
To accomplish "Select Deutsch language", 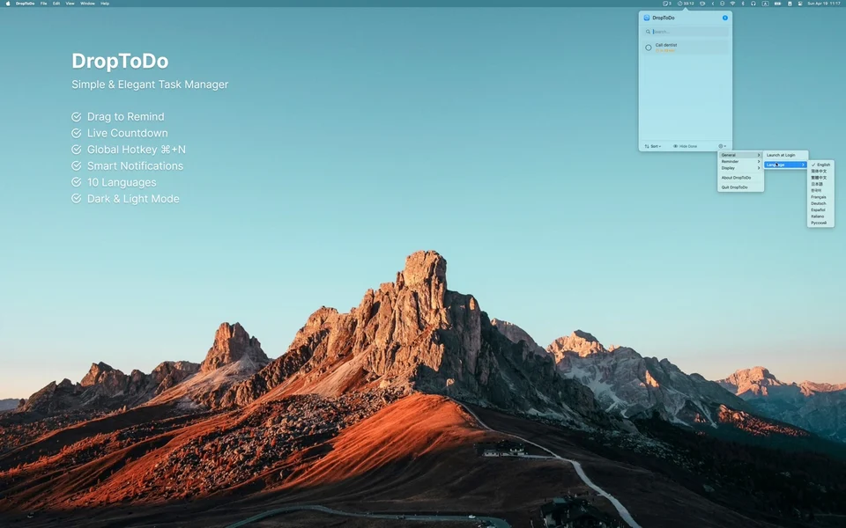I will point(820,203).
